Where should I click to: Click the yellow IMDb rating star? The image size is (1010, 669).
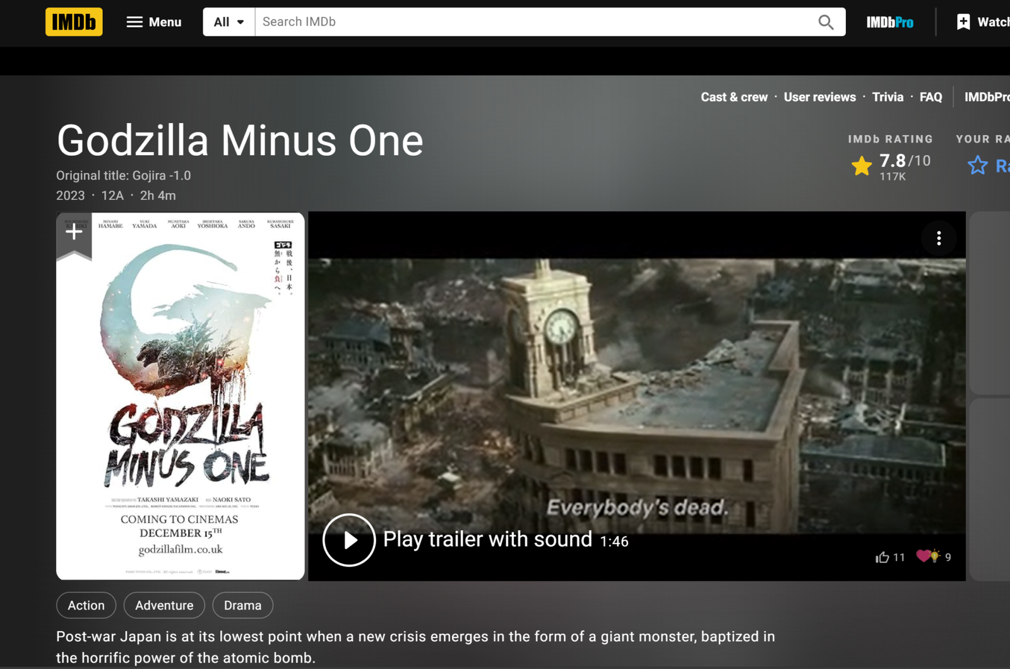click(x=862, y=166)
